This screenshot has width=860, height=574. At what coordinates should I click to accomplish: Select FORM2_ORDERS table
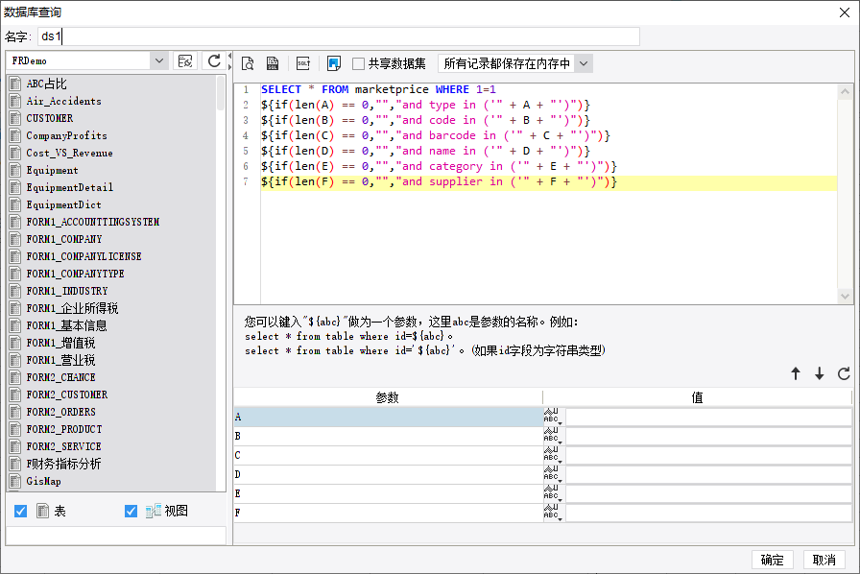coord(60,412)
